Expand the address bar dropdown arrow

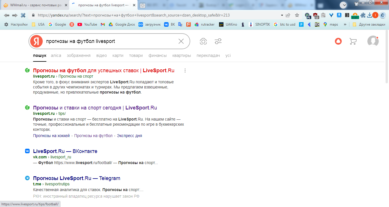tap(282, 15)
